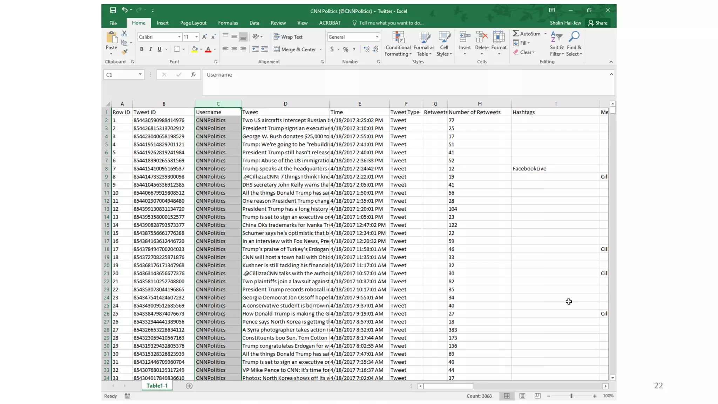Open the Page Layout tab

193,23
